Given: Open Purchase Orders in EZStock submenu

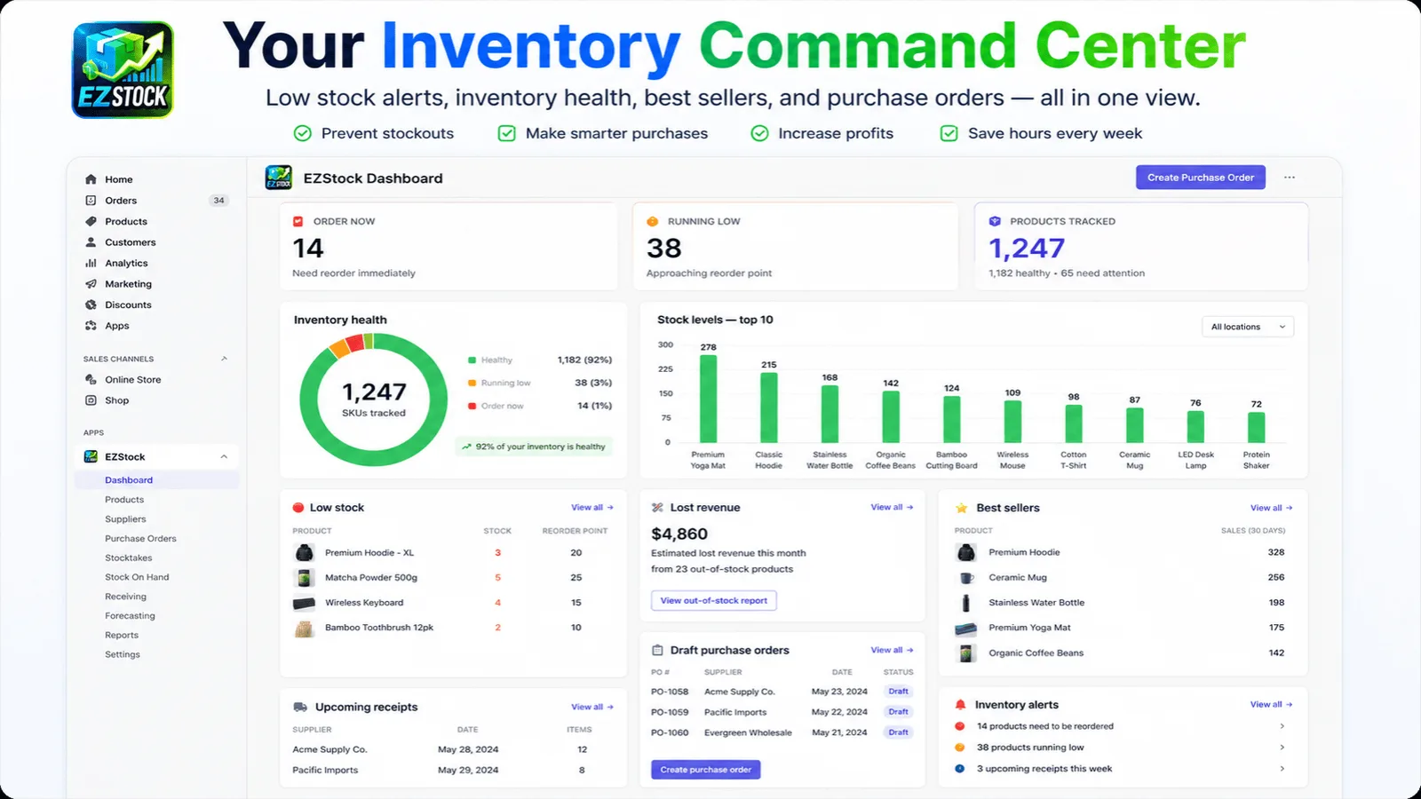Looking at the screenshot, I should [x=140, y=539].
